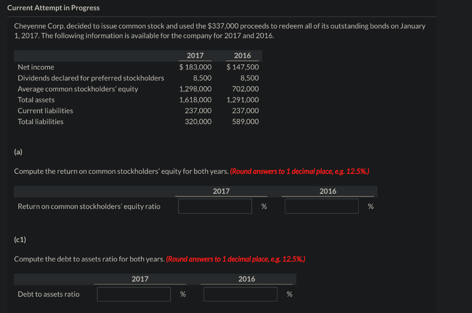472x313 pixels.
Task: Select the Total liabilities row label
Action: point(40,122)
